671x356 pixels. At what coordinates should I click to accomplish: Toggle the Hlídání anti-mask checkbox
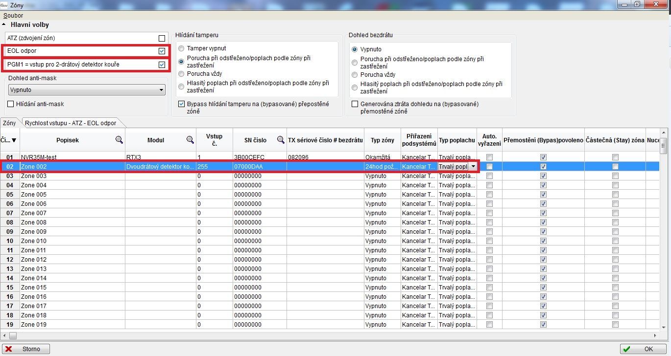[11, 104]
